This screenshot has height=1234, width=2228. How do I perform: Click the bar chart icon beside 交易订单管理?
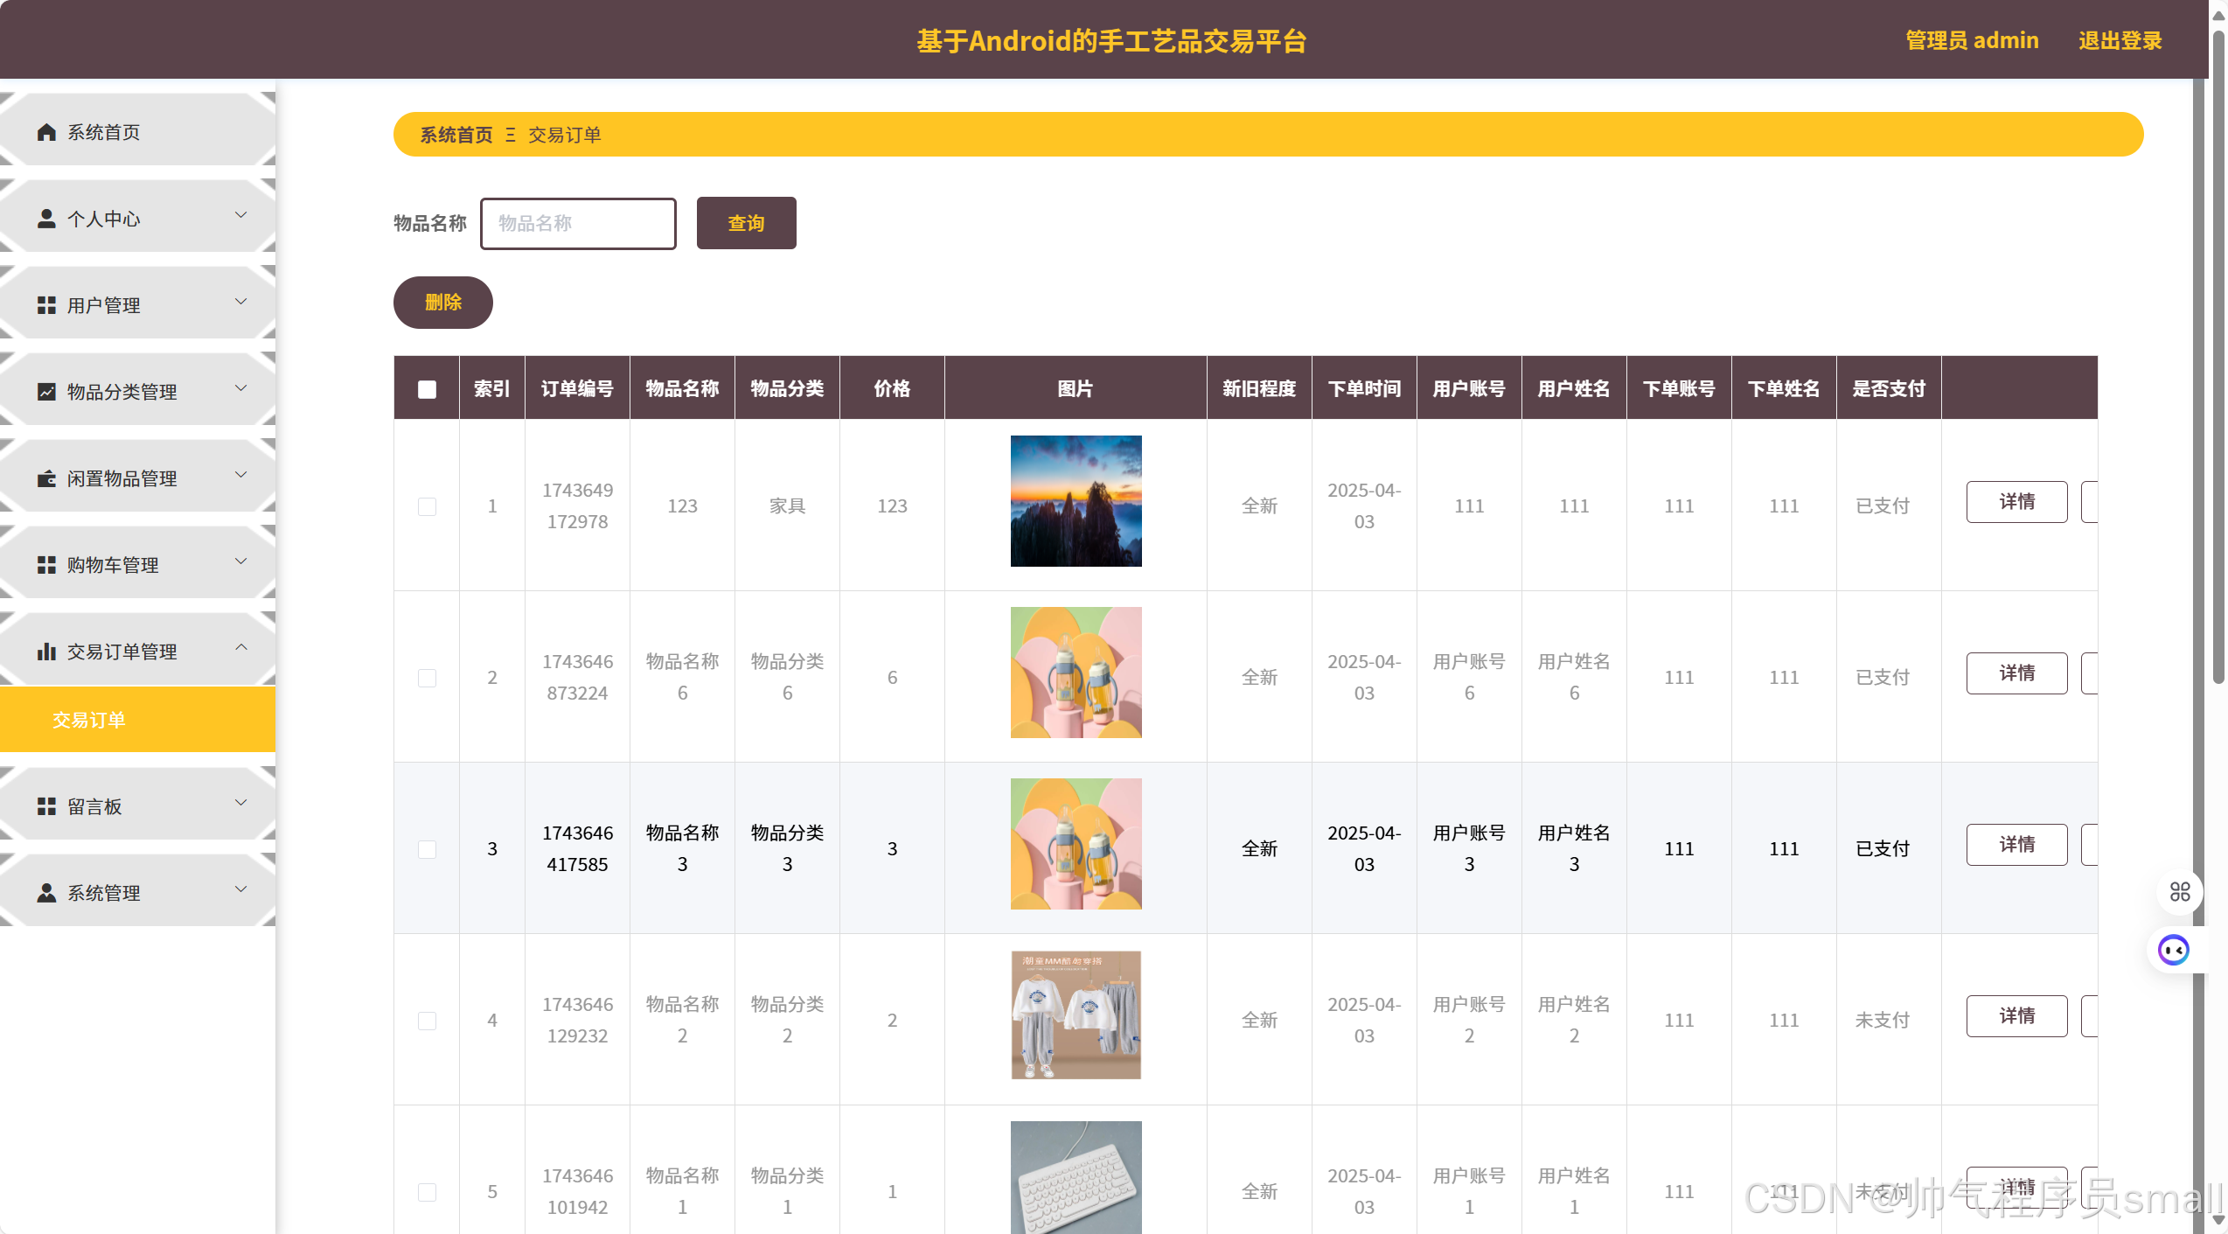click(46, 652)
